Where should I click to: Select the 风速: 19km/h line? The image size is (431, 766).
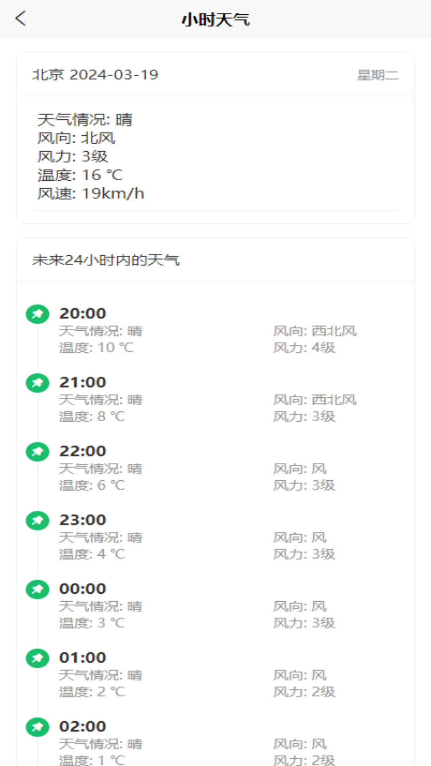tap(91, 194)
